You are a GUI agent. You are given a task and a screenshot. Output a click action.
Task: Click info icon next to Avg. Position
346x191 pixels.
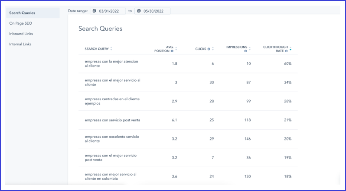point(172,51)
